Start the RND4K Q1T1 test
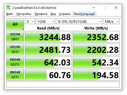The width and height of the screenshot is (127, 95). 15,75
